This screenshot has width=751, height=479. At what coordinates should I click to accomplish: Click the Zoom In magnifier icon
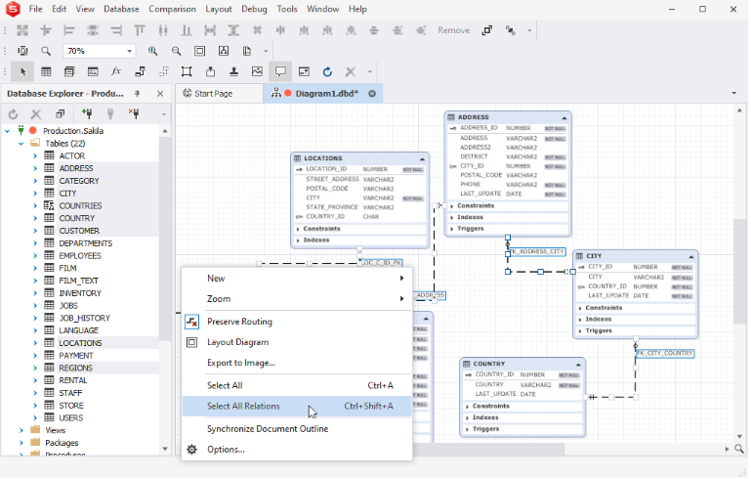pyautogui.click(x=152, y=51)
